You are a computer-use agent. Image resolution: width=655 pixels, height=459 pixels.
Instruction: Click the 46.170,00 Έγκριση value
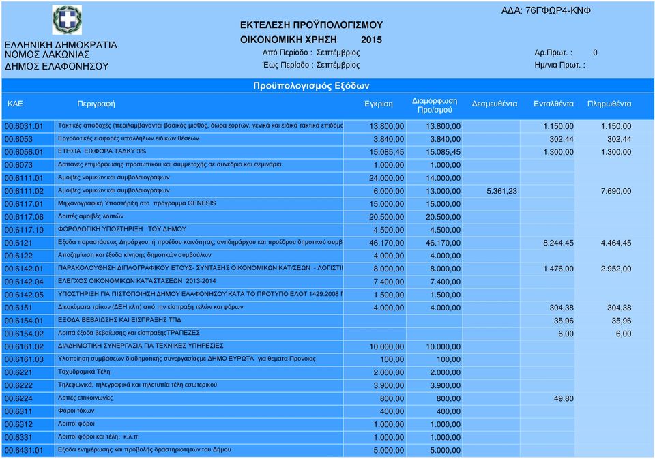[x=386, y=243]
